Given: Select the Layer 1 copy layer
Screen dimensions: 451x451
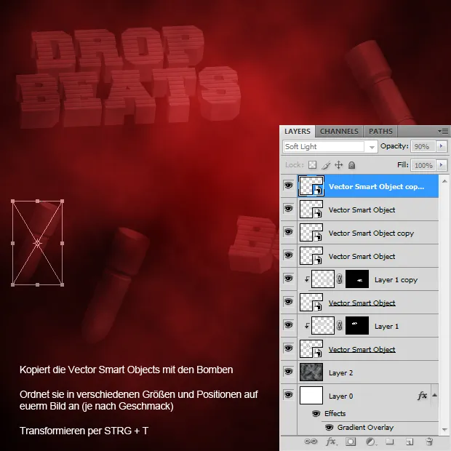Looking at the screenshot, I should pyautogui.click(x=396, y=279).
